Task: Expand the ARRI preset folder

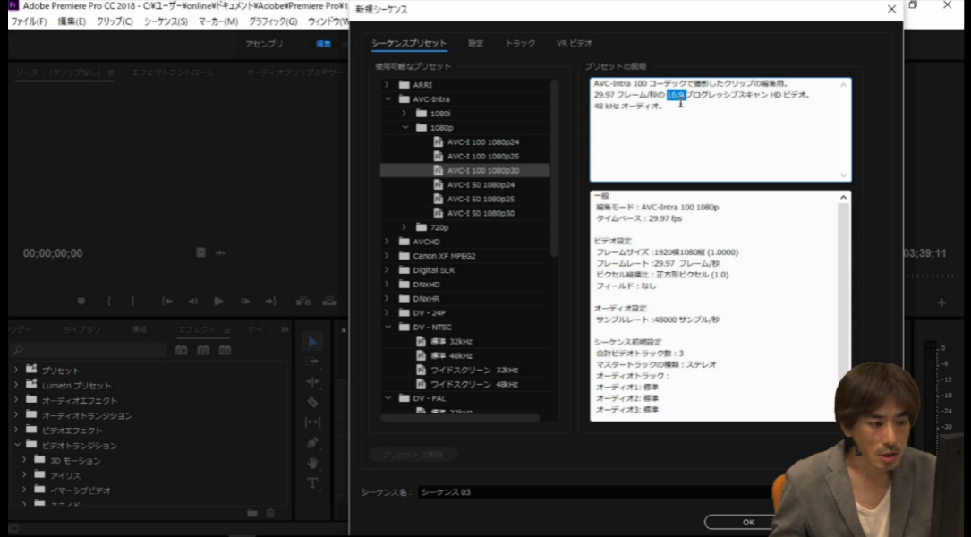Action: click(388, 85)
